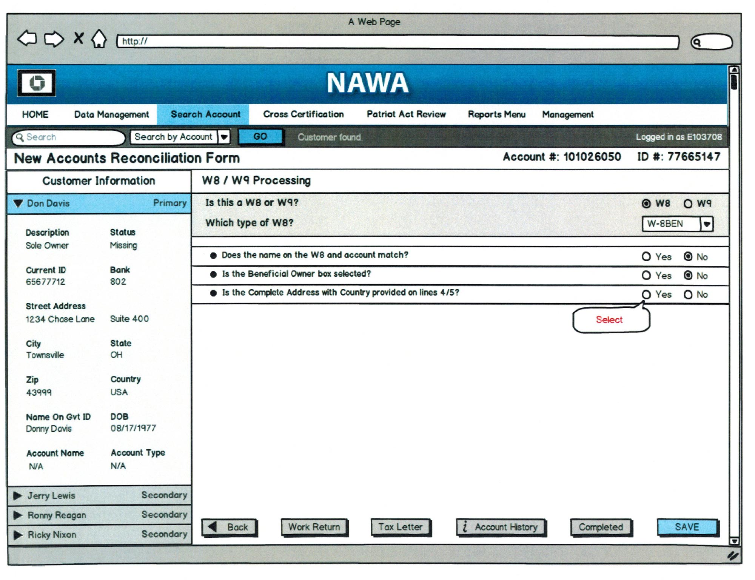Open the Reports Menu item

tap(497, 114)
